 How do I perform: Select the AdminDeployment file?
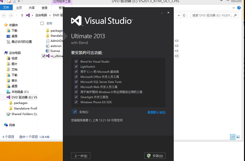pyautogui.click(x=56, y=40)
